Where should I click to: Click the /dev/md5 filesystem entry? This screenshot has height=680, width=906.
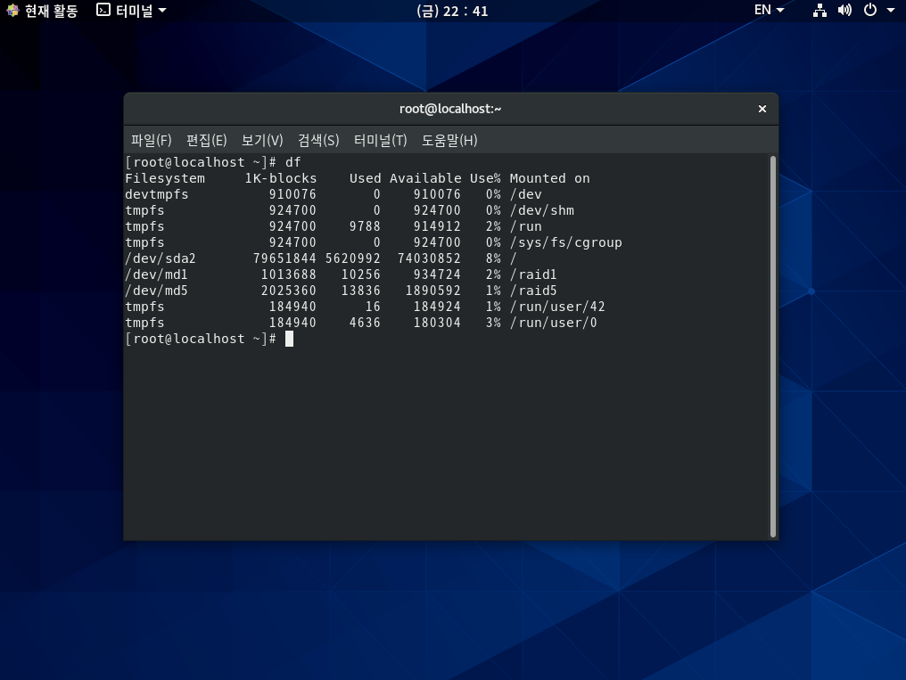pos(157,291)
